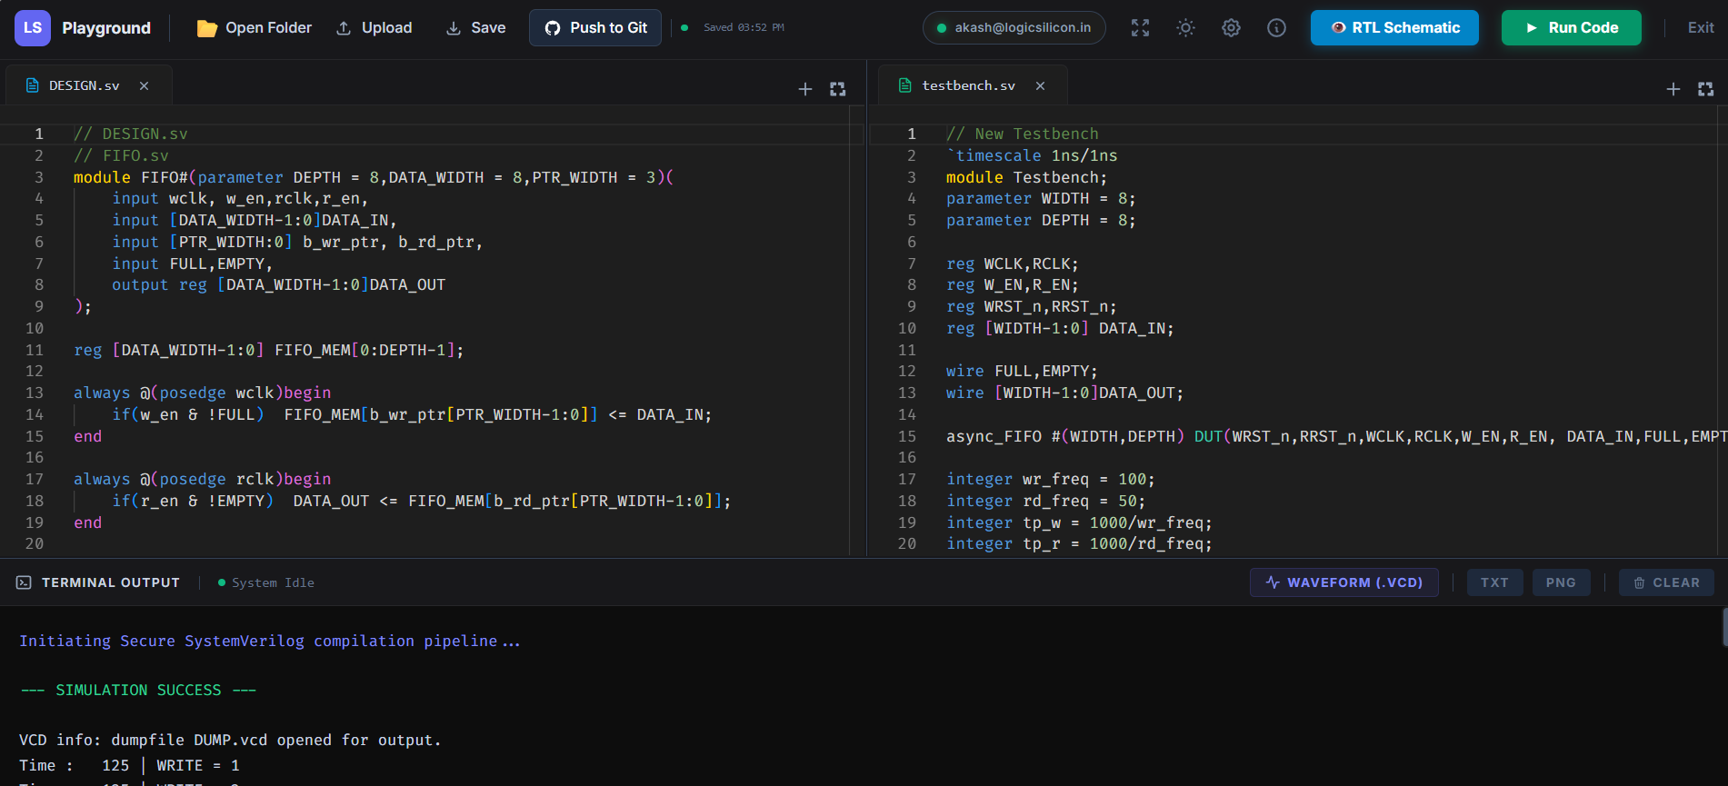This screenshot has height=786, width=1728.
Task: Add a new tab in left editor
Action: click(804, 89)
